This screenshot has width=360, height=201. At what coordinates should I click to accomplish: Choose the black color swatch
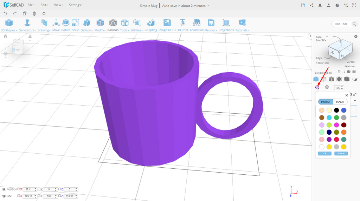pos(336,110)
